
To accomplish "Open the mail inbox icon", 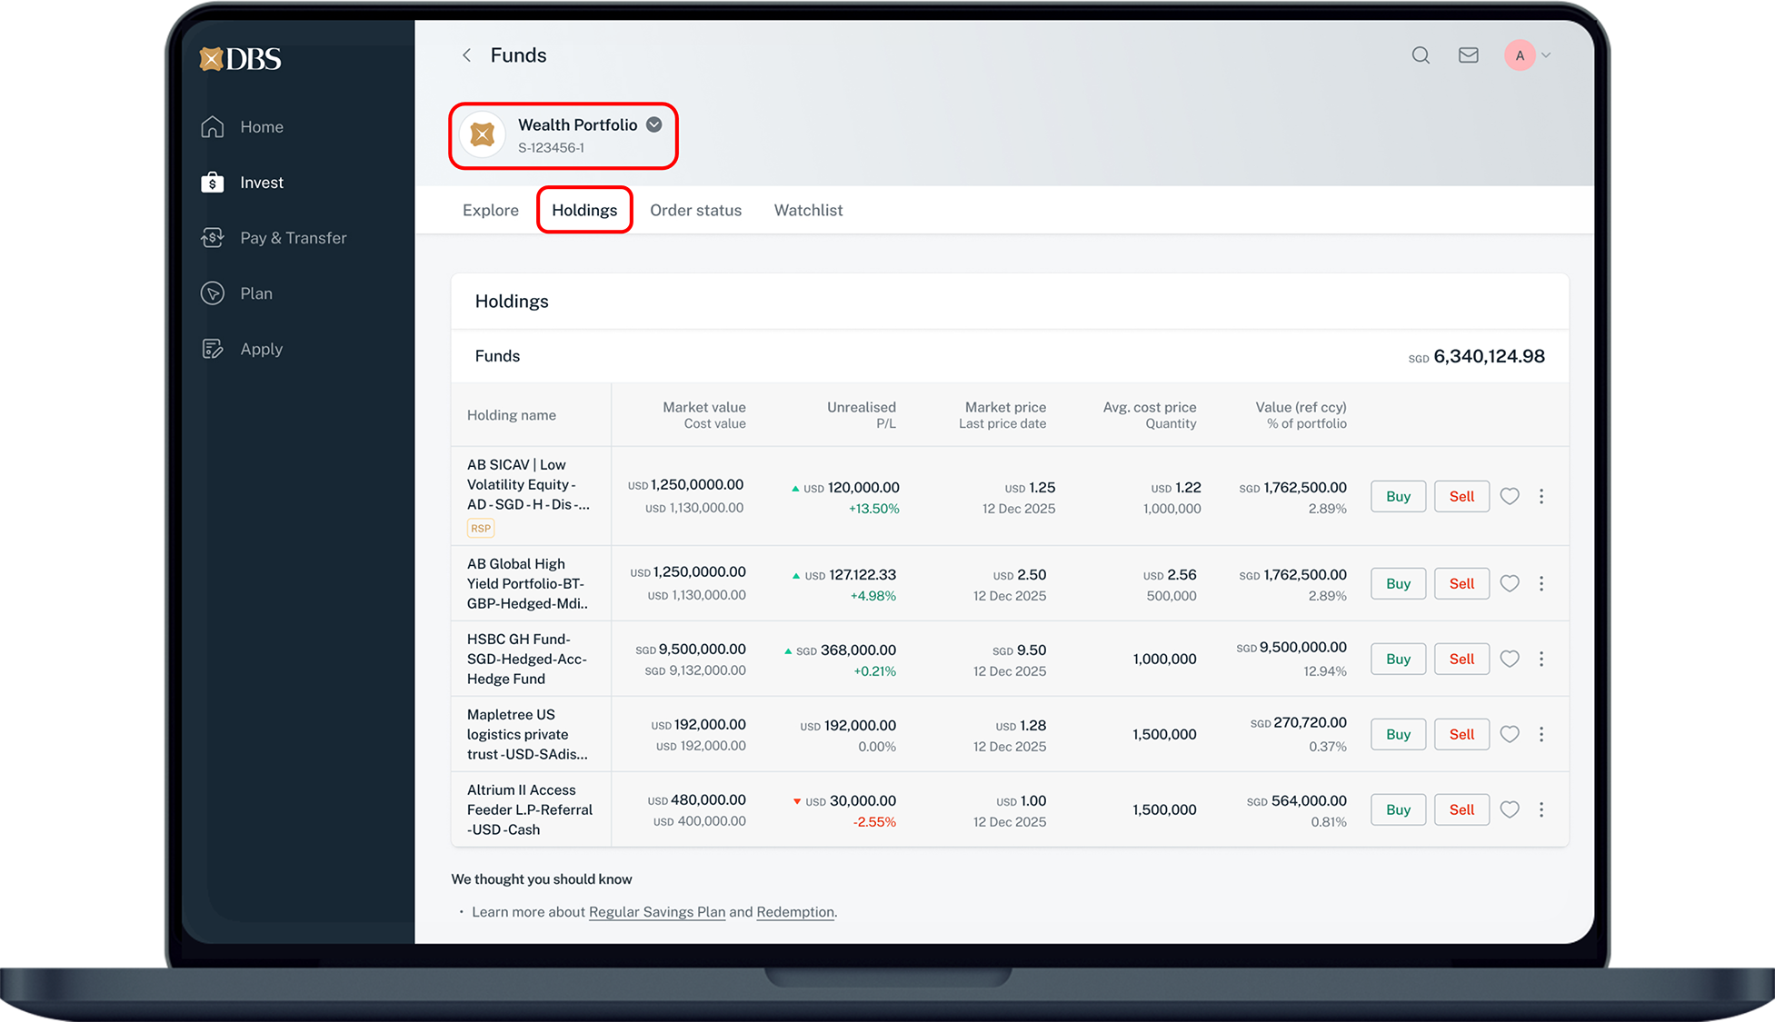I will (1468, 55).
